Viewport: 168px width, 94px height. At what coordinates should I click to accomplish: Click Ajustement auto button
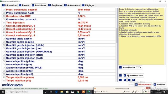(x=133, y=75)
